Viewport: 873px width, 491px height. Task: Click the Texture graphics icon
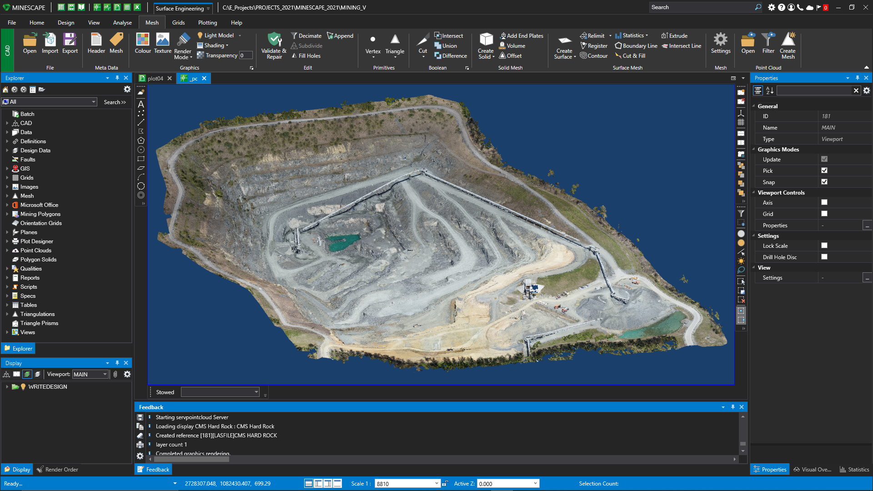pos(162,40)
